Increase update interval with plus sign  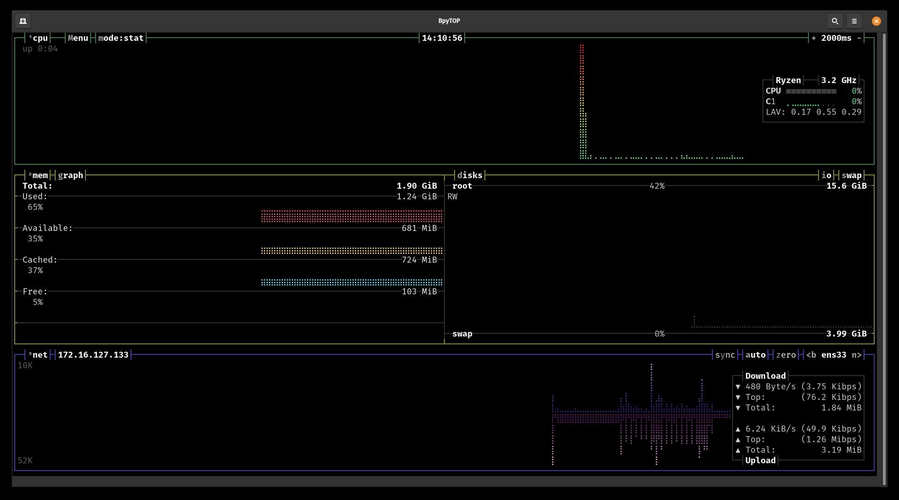[x=814, y=38]
